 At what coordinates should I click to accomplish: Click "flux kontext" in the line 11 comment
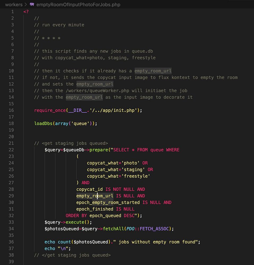174,78
